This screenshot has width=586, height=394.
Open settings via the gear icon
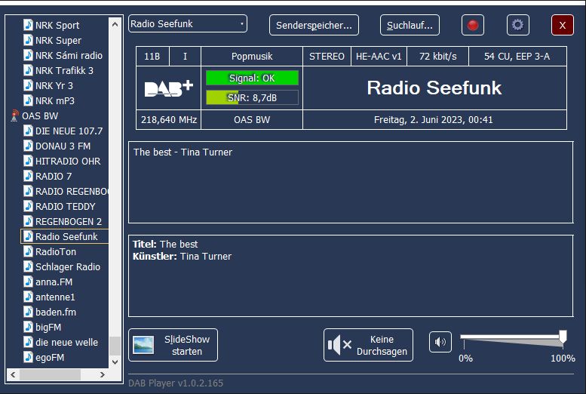[517, 25]
